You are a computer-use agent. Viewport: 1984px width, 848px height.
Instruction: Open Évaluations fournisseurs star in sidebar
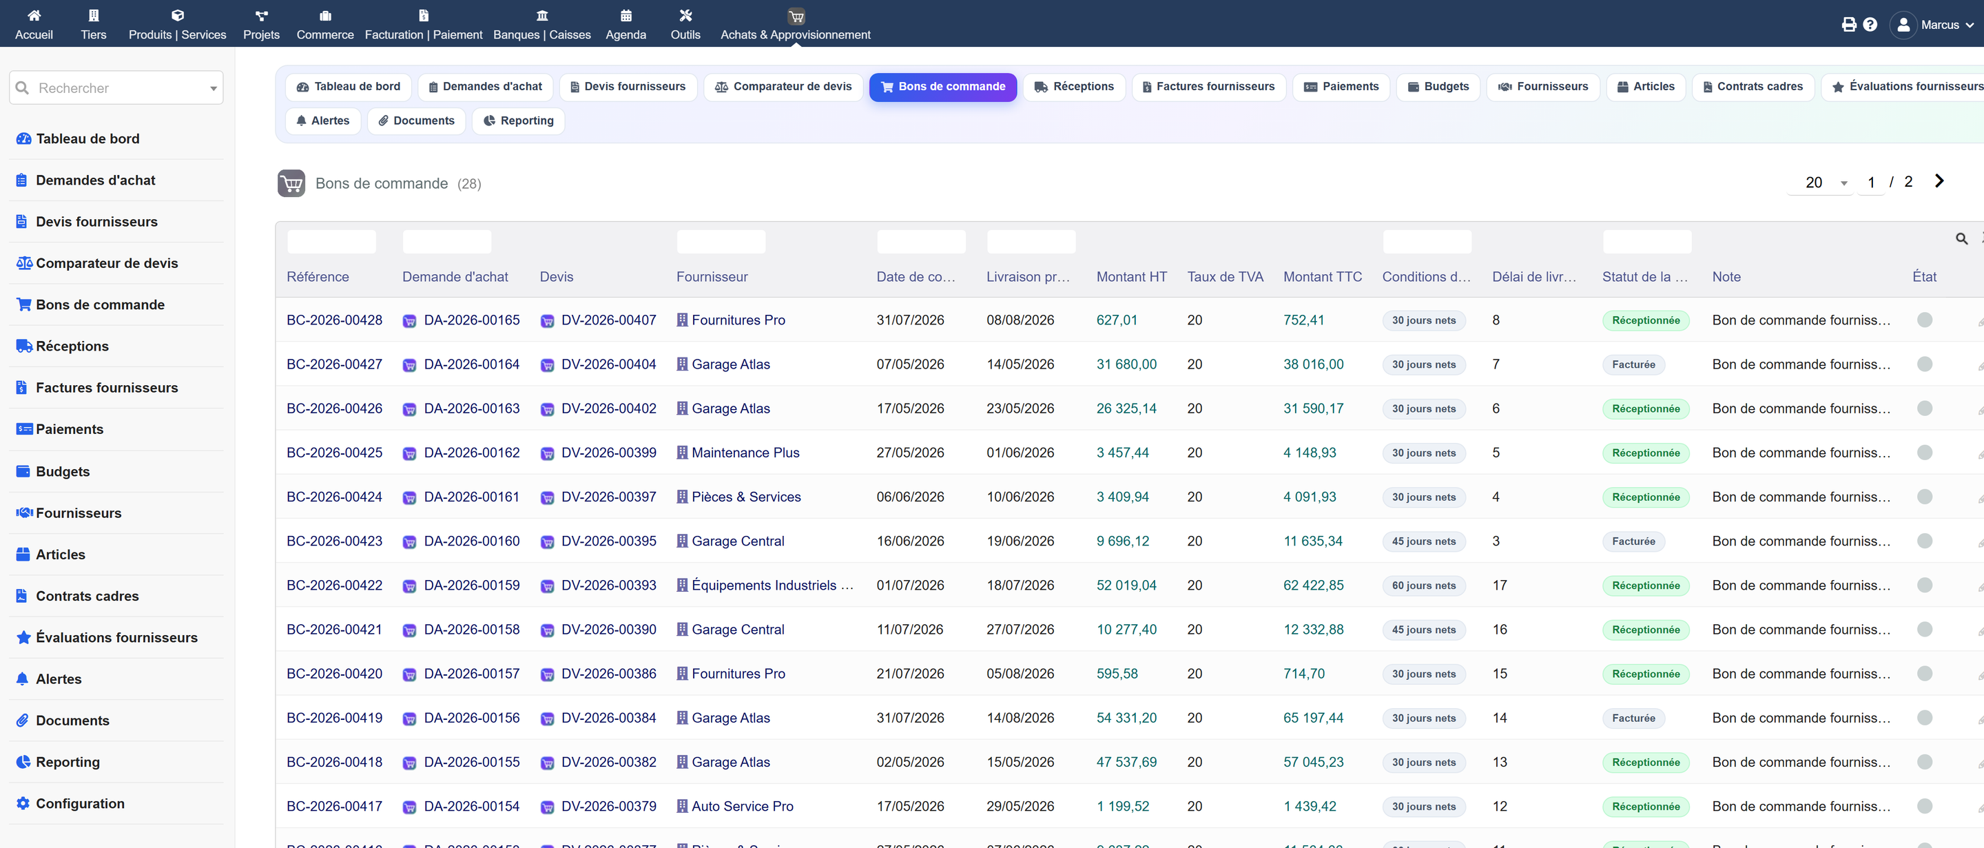click(24, 637)
